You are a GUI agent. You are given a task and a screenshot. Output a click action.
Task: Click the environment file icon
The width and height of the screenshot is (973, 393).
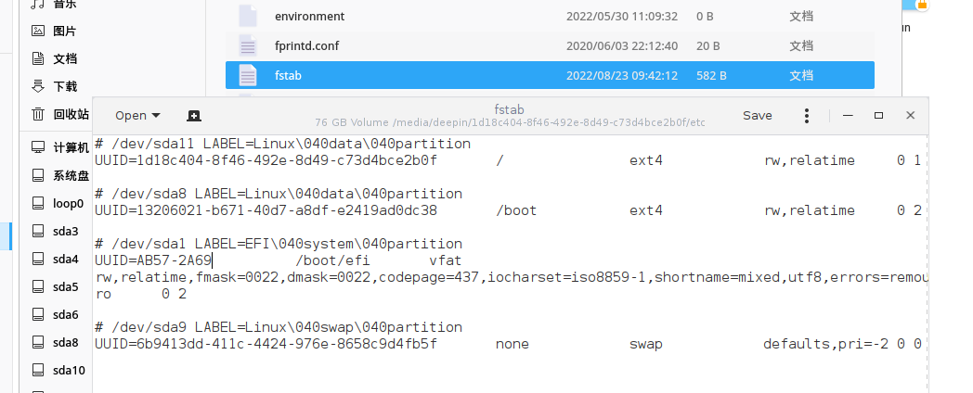[x=248, y=16]
